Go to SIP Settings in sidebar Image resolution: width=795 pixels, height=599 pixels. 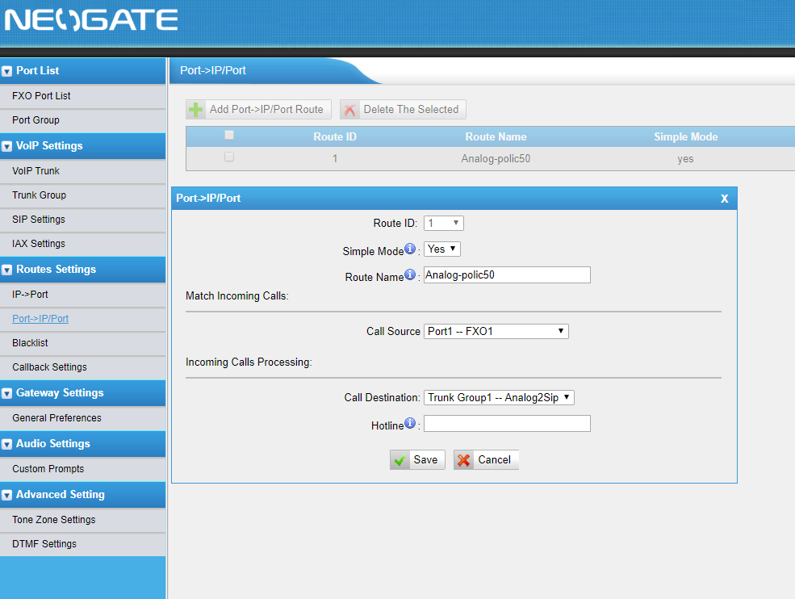pos(39,220)
